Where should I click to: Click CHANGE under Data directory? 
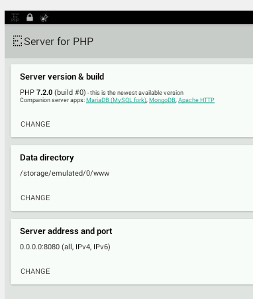point(35,198)
